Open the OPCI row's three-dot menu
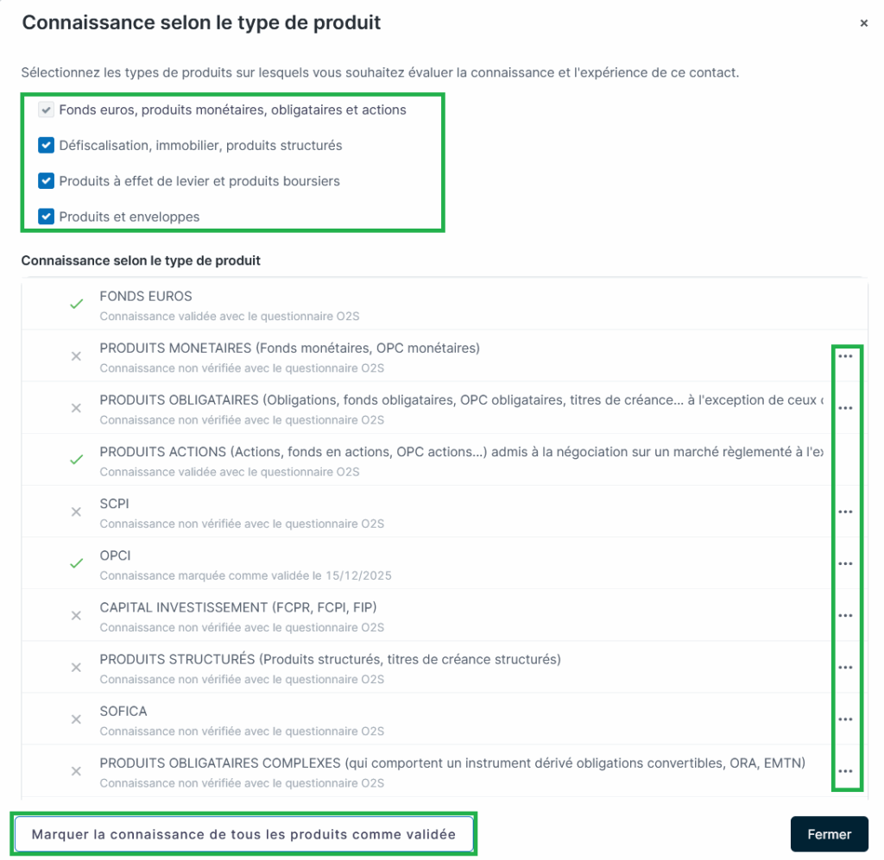The height and width of the screenshot is (860, 884). pyautogui.click(x=845, y=563)
